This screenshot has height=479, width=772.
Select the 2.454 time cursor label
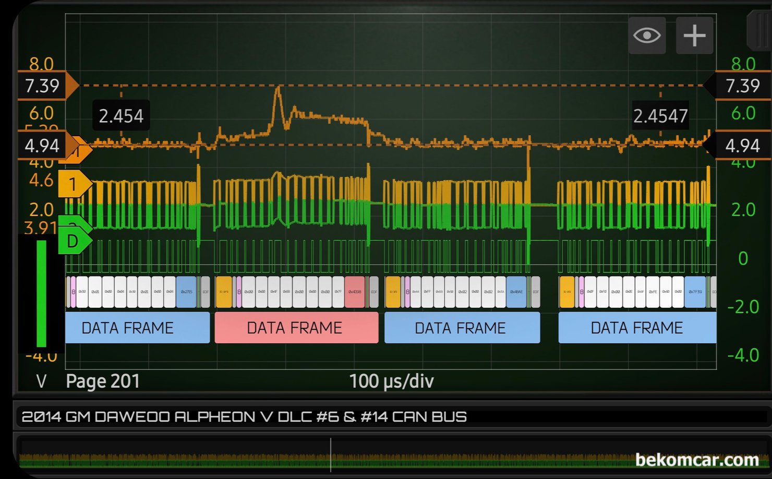tap(121, 116)
